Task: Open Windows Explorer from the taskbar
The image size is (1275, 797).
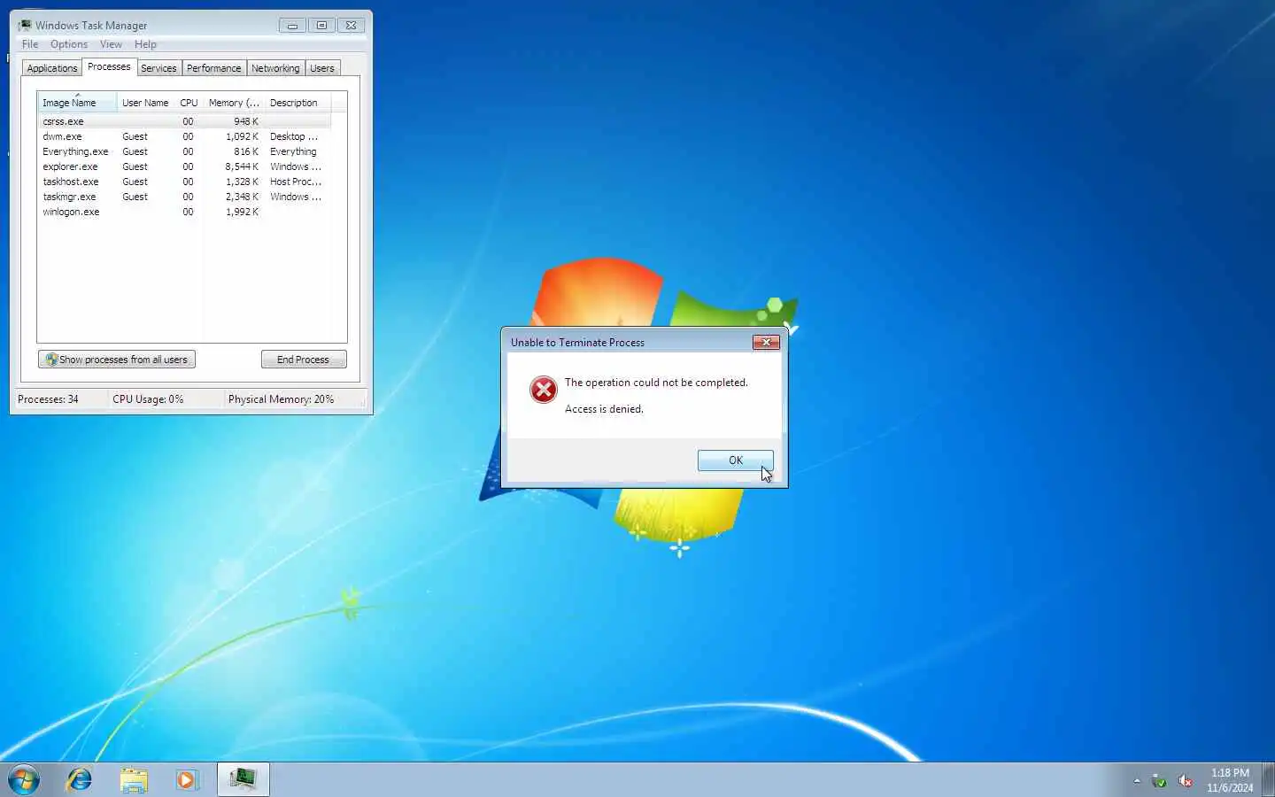Action: point(134,780)
